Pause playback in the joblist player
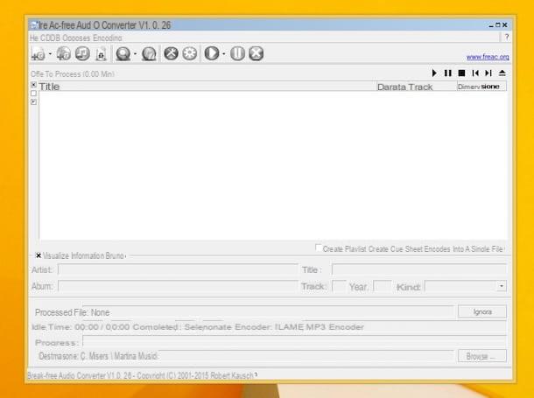 point(448,73)
